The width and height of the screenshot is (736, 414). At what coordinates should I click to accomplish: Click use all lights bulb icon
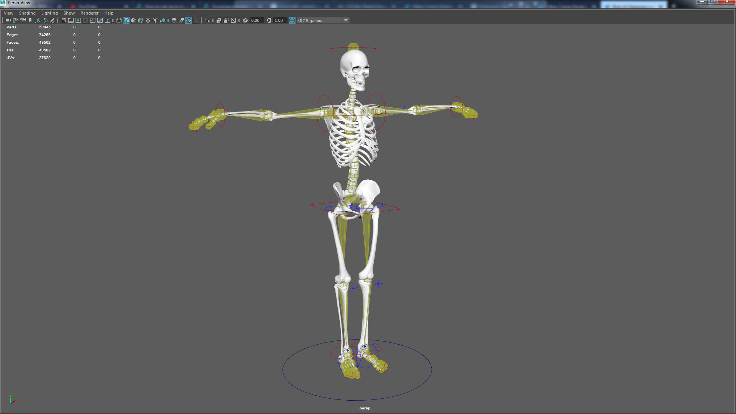pyautogui.click(x=155, y=20)
